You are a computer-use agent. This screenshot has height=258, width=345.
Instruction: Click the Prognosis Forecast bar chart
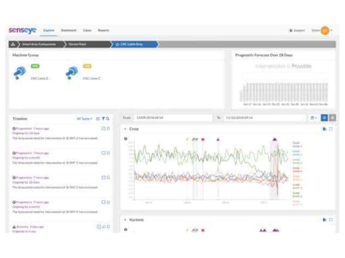(284, 92)
